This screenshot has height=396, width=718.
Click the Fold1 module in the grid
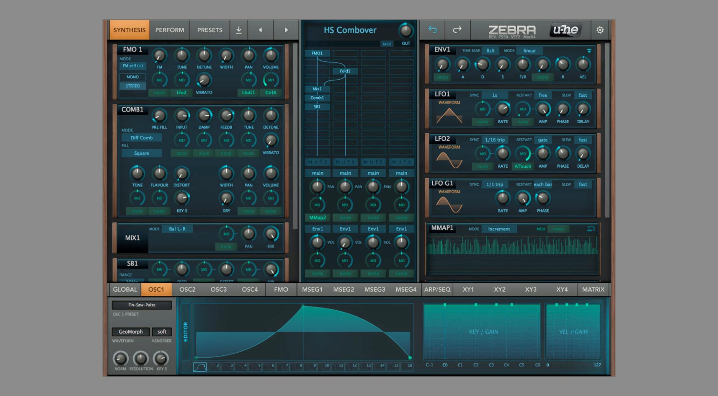(345, 71)
